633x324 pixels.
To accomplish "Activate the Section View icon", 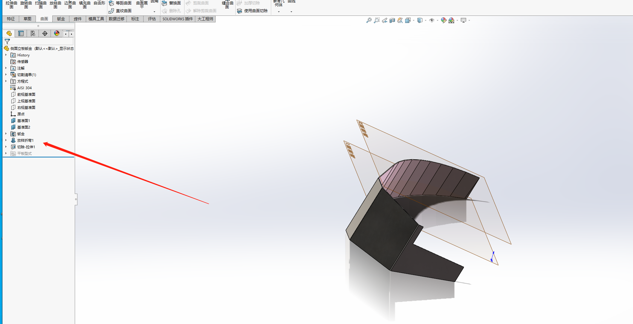I will [392, 20].
